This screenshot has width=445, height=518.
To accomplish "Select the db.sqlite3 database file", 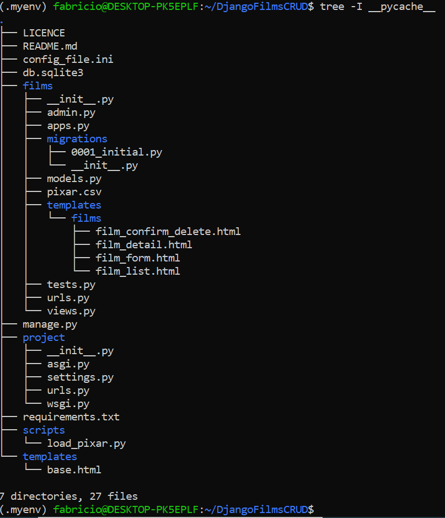I will [x=53, y=73].
